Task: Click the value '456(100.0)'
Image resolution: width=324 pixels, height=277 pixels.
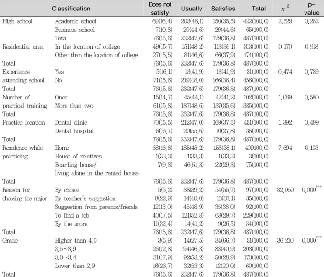Action: coord(256,80)
